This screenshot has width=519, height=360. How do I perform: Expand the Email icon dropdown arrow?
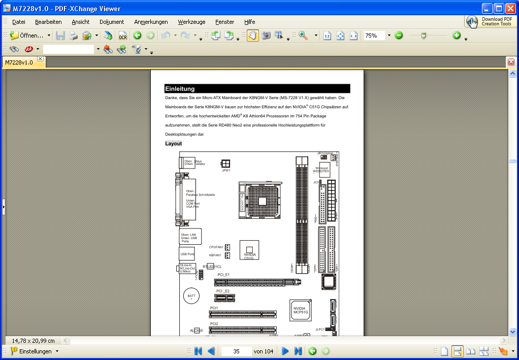(96, 36)
